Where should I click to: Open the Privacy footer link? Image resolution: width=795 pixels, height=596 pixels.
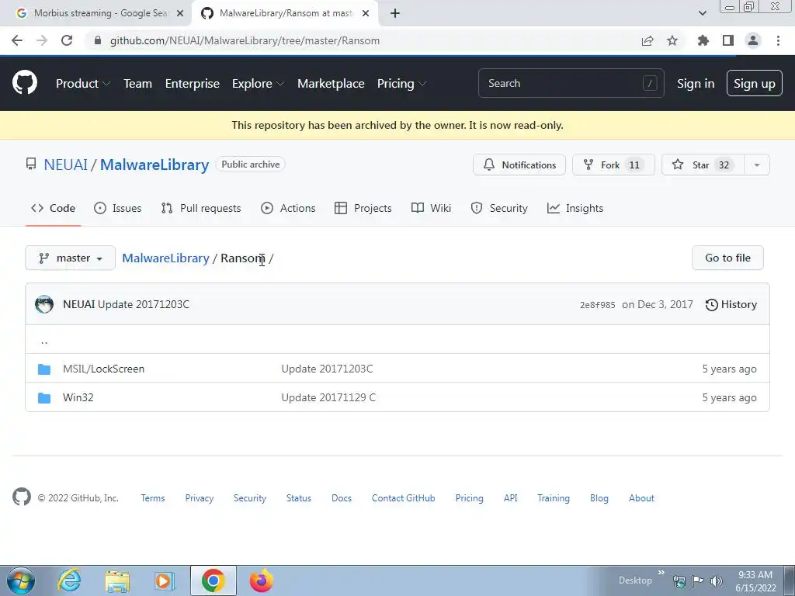click(200, 498)
